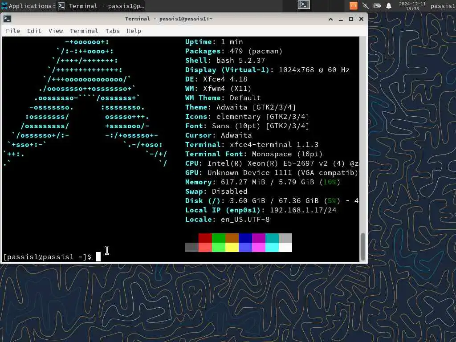Click the 'GPU: Unknown Device 1111' line
Viewport: 456px width, 342px height.
point(272,173)
